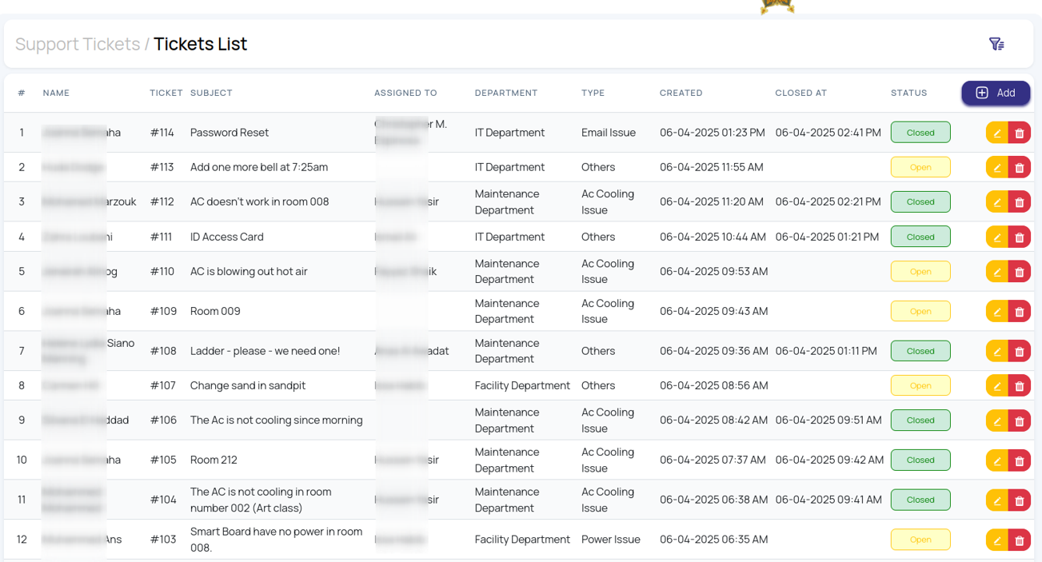The image size is (1042, 562).
Task: Edit ticket #113 with pencil icon
Action: click(x=997, y=167)
